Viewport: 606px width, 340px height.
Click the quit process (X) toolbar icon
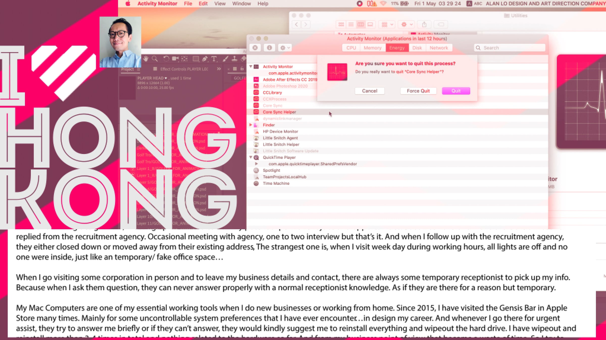pos(255,48)
